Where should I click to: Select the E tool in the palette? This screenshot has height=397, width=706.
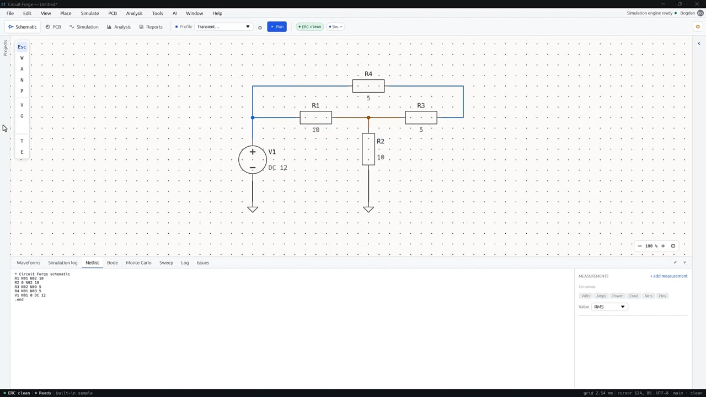[x=22, y=152]
